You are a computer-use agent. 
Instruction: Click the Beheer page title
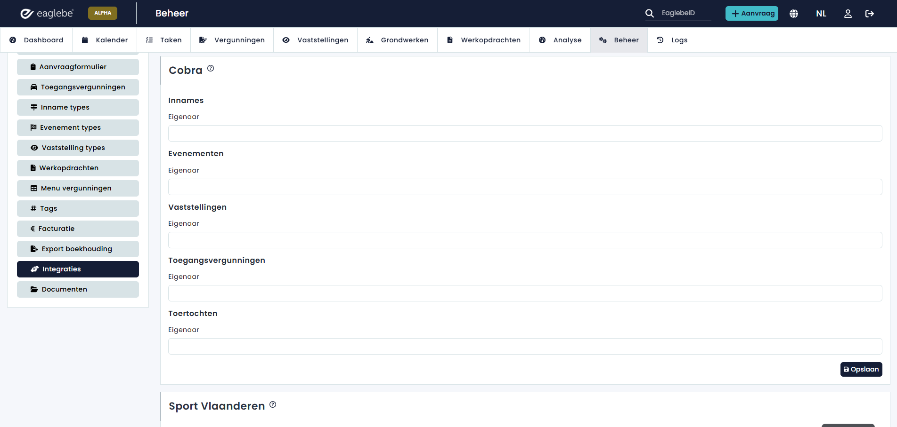click(x=172, y=13)
